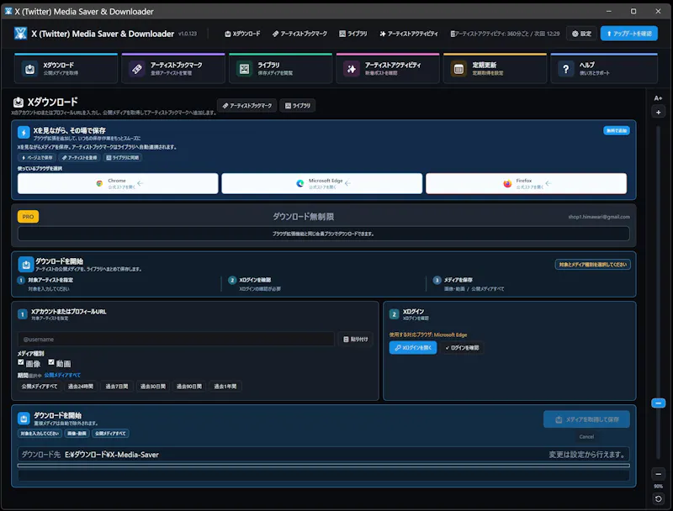Select the ライブラリ card icon
Viewport: 673px width, 511px height.
pos(244,69)
